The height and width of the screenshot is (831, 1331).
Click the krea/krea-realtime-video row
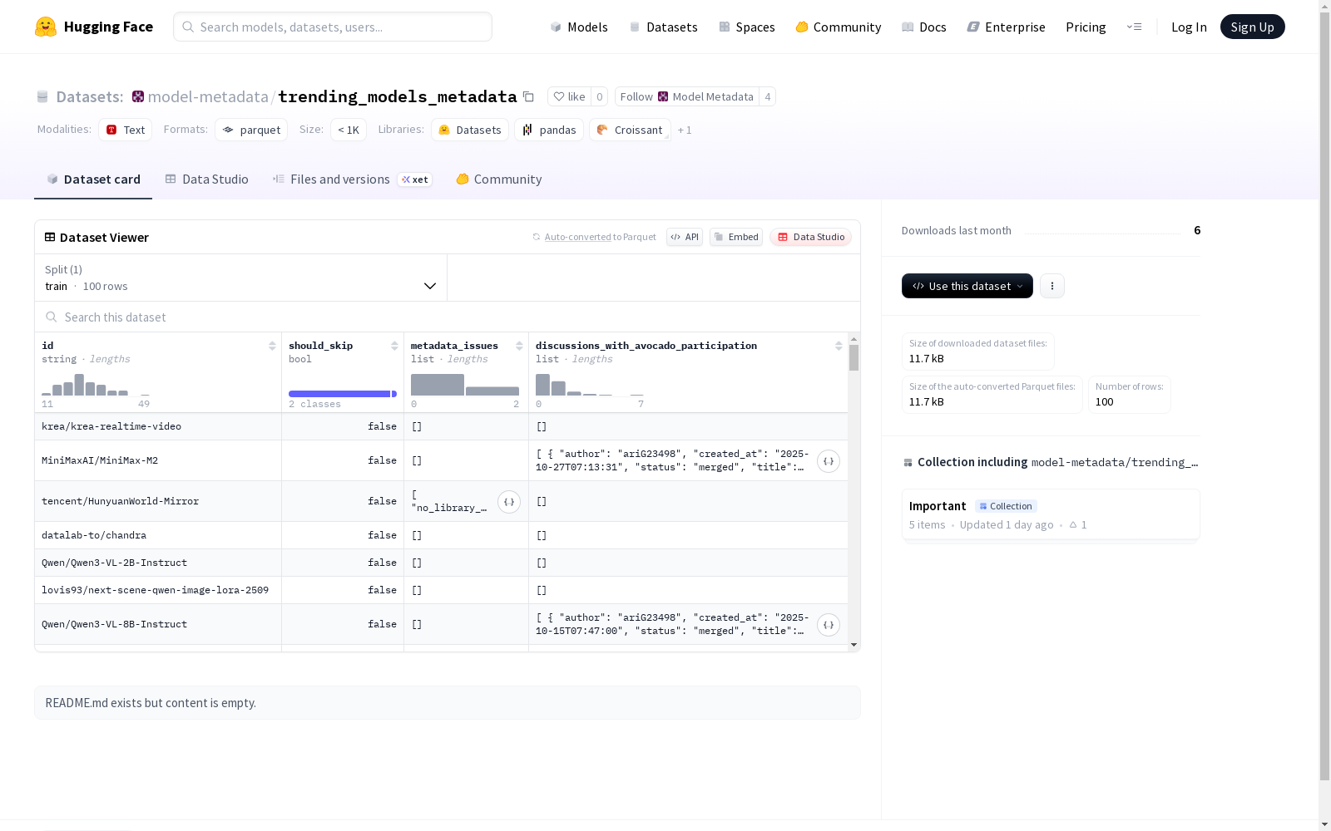click(441, 426)
